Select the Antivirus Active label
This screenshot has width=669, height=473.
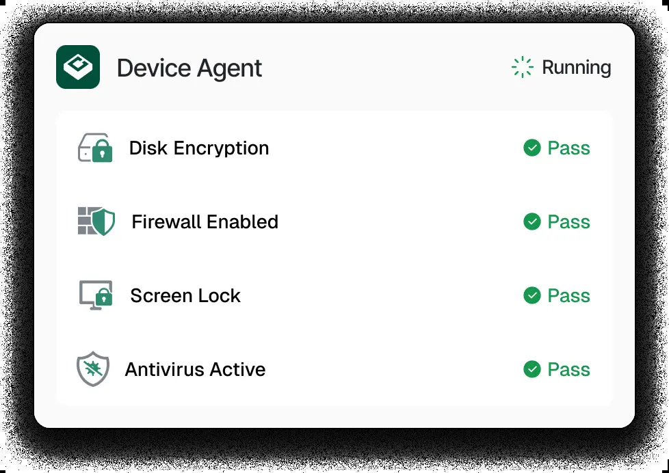pos(196,369)
